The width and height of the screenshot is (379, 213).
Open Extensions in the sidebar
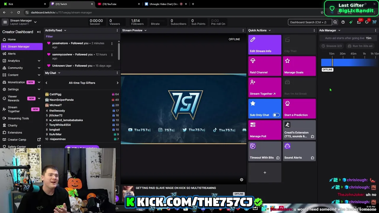(x=21, y=133)
